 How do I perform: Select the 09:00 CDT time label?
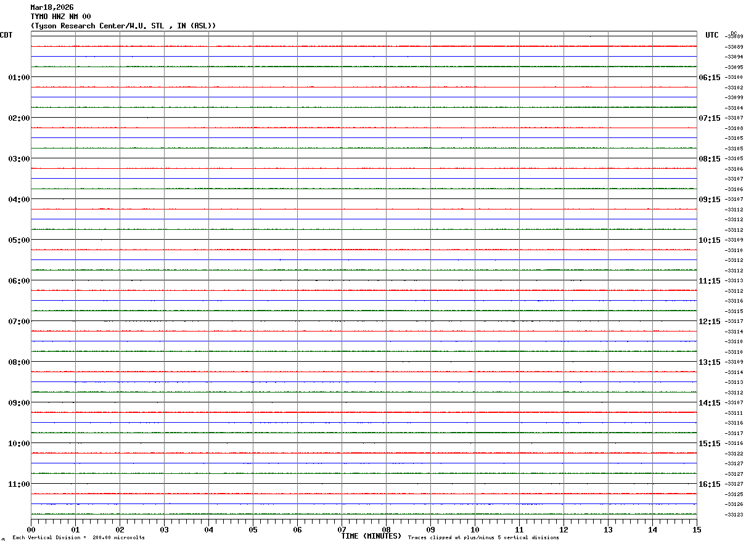coord(19,403)
